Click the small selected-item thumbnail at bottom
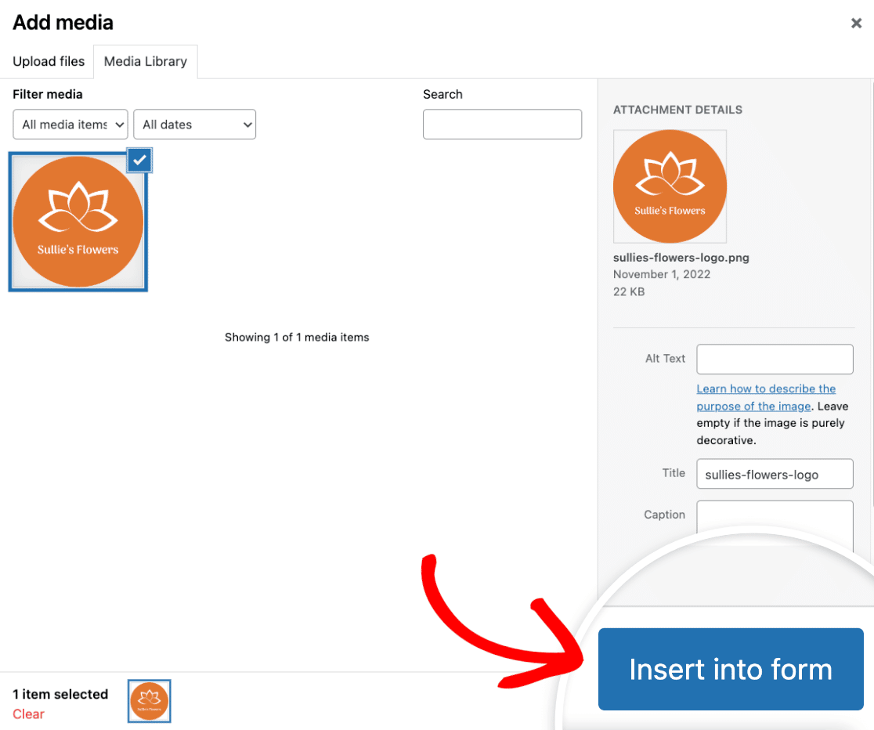Image resolution: width=874 pixels, height=730 pixels. pos(149,701)
